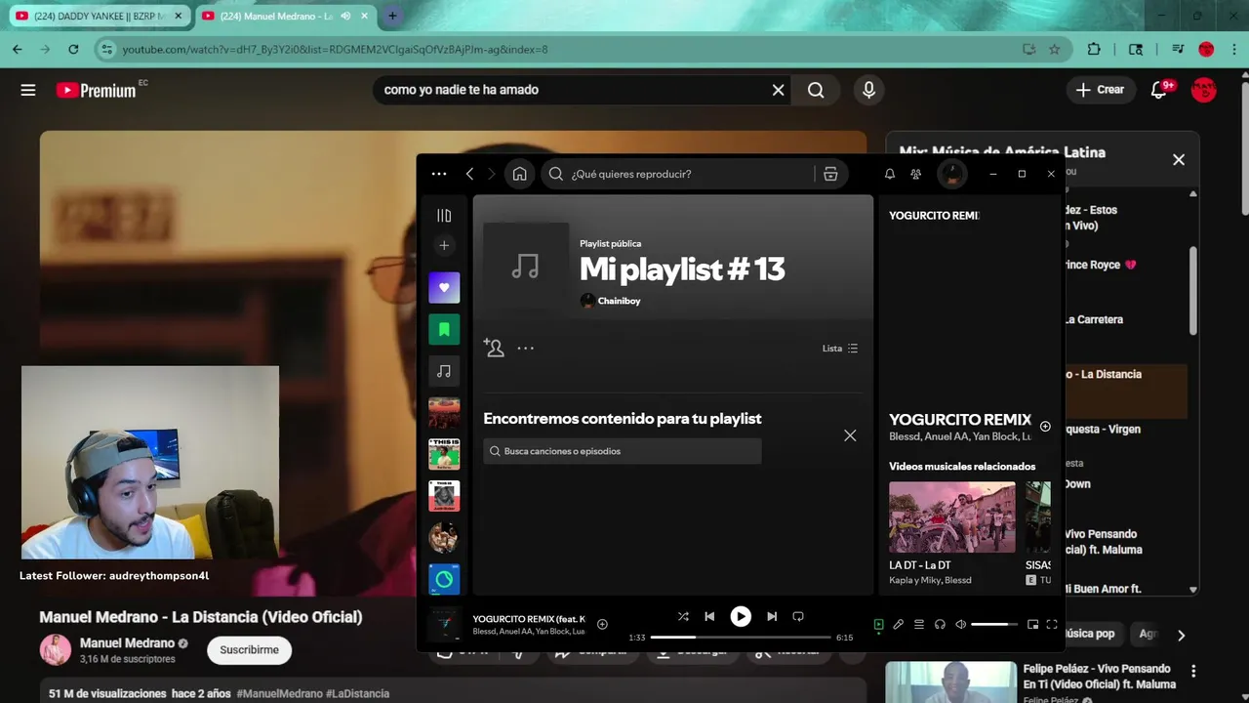
Task: Open YouTube account avatar menu
Action: tap(1204, 90)
